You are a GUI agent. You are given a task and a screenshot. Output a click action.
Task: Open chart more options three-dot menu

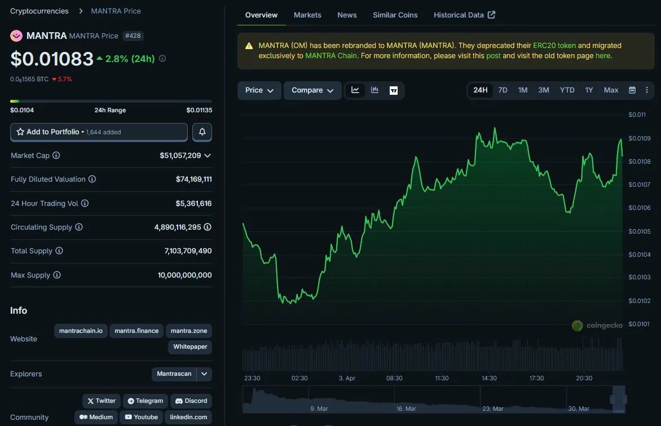[x=647, y=90]
